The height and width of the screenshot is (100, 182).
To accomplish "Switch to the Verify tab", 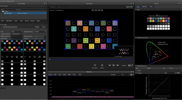I will 151,7.
